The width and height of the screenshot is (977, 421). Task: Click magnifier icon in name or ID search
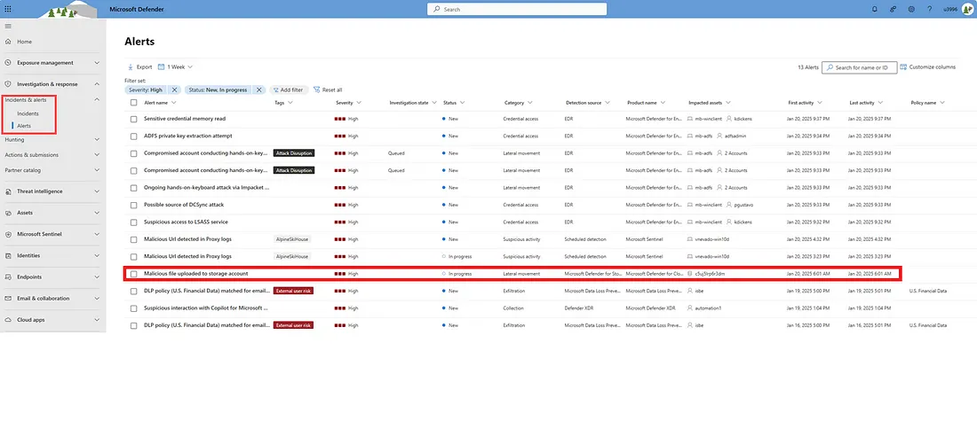pyautogui.click(x=830, y=67)
